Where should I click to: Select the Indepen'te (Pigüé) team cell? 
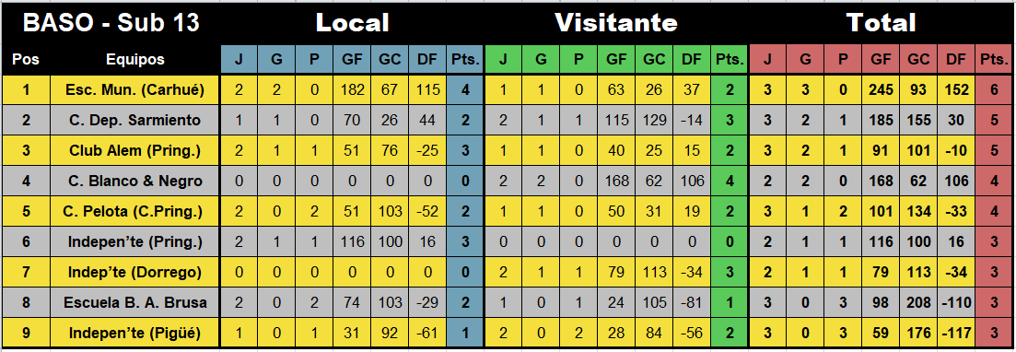[x=135, y=334]
